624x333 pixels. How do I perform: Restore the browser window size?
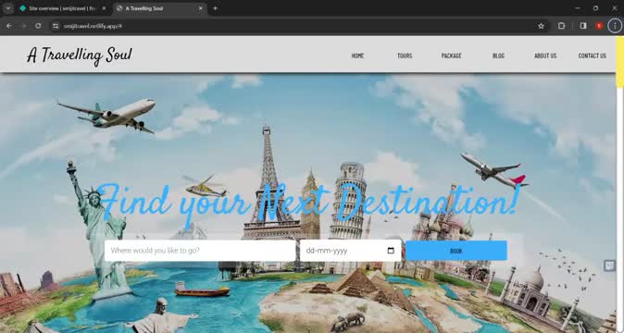[595, 8]
